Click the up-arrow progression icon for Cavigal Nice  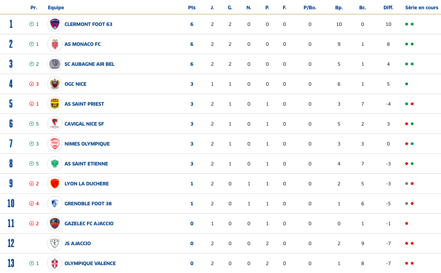(32, 124)
